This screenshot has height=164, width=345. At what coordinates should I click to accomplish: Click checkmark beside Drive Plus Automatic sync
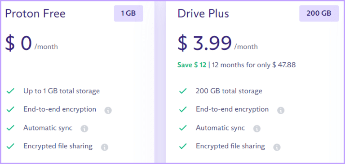point(183,127)
